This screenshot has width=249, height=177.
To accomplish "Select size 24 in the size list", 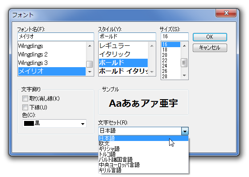I will click(x=171, y=66).
